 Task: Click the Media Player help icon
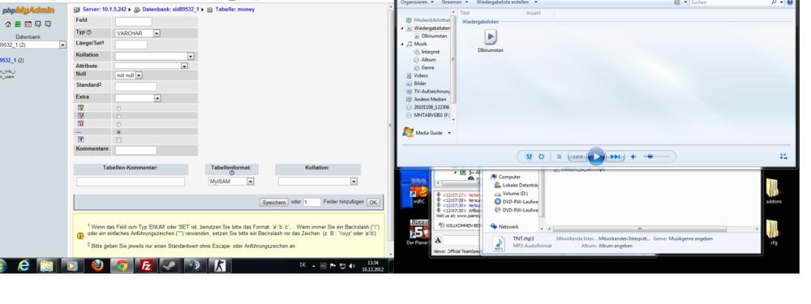tap(790, 2)
